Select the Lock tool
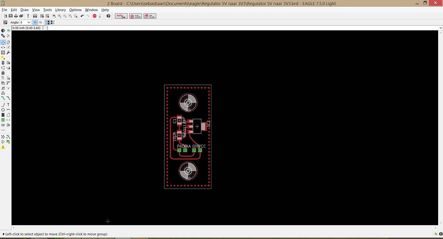This screenshot has width=443, height=239. click(3, 73)
